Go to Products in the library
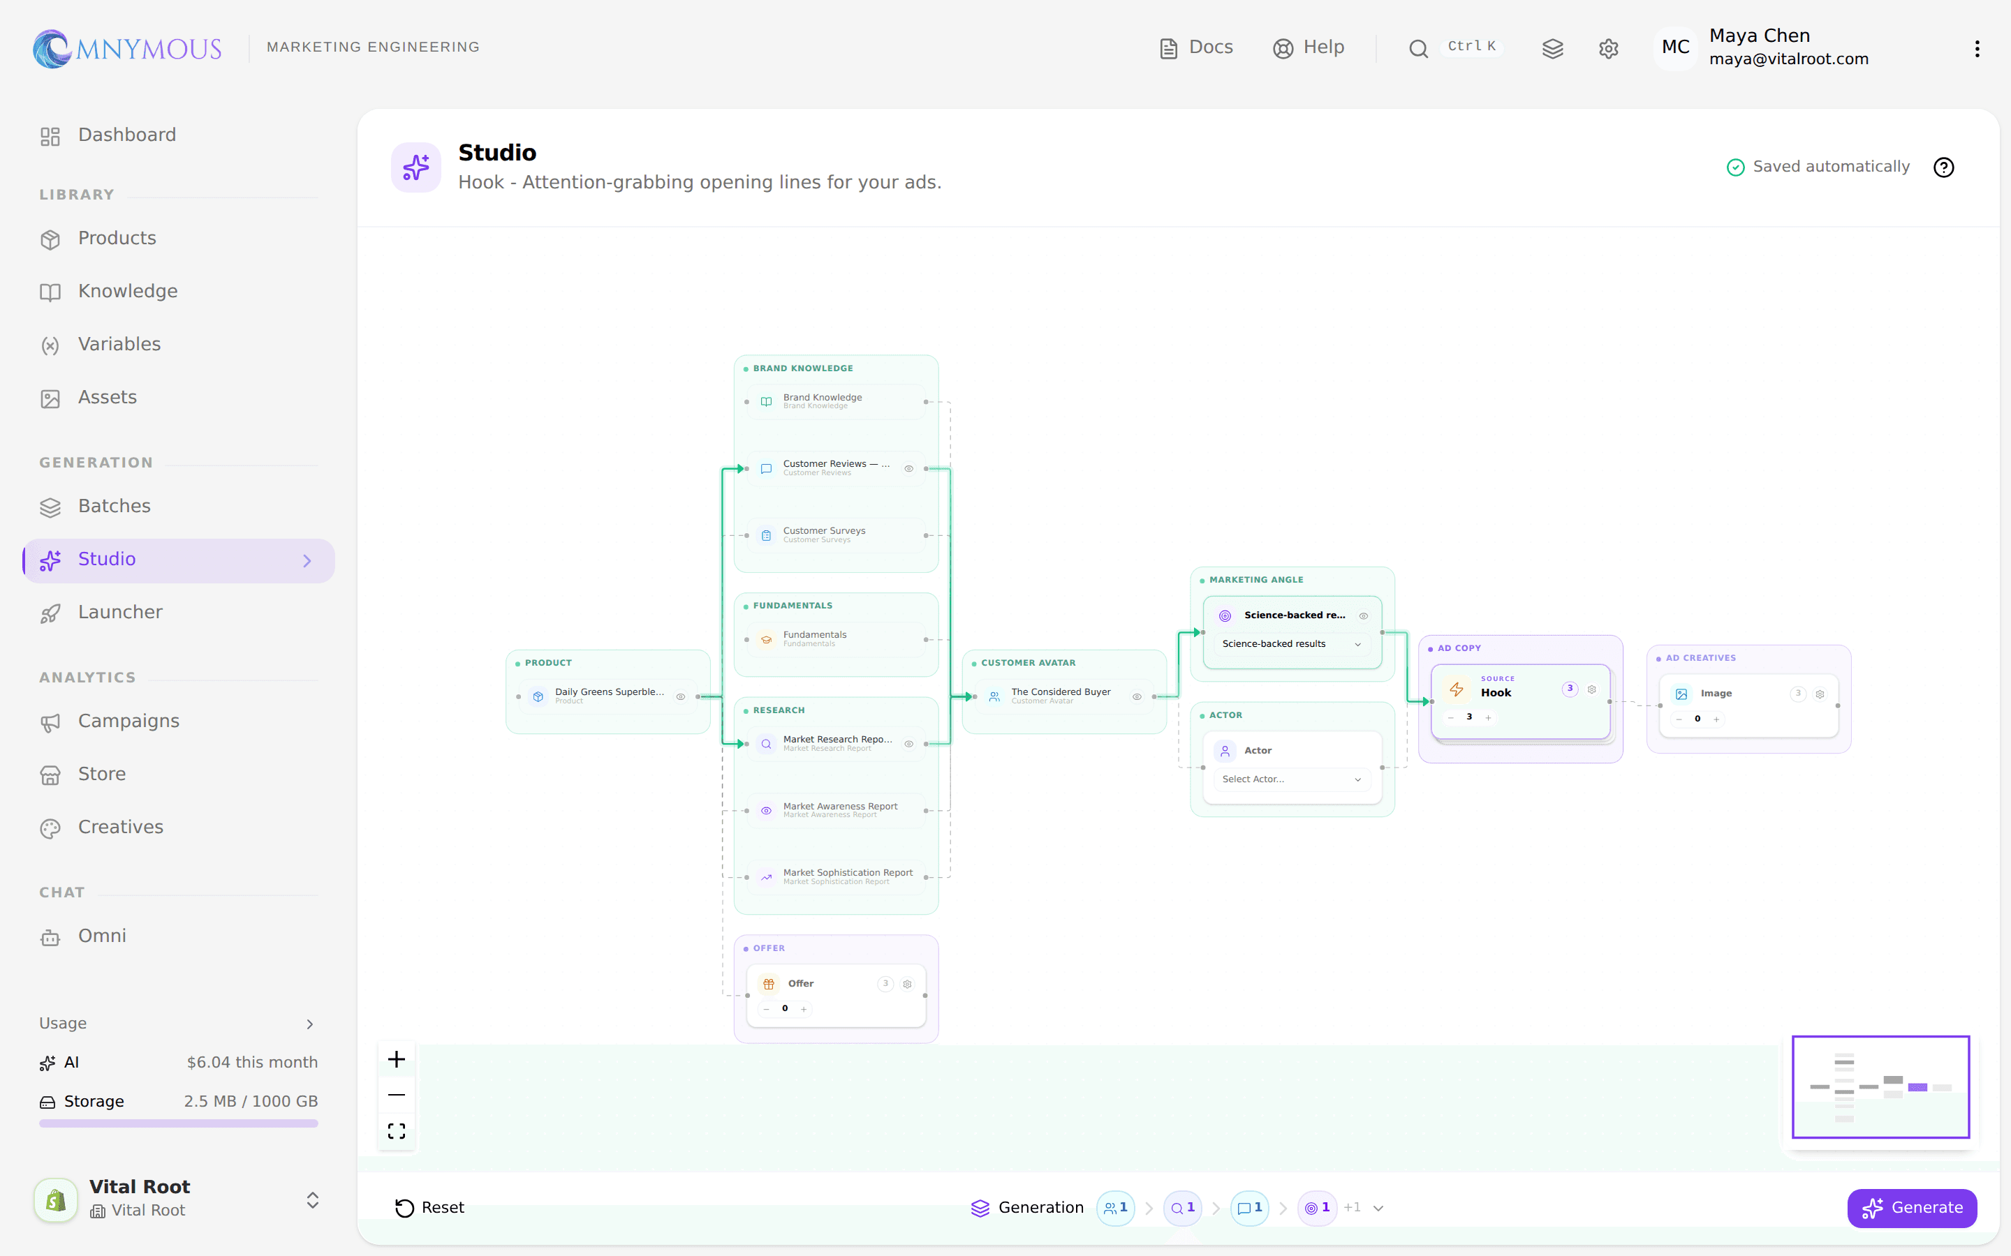Viewport: 2011px width, 1256px height. [x=178, y=239]
